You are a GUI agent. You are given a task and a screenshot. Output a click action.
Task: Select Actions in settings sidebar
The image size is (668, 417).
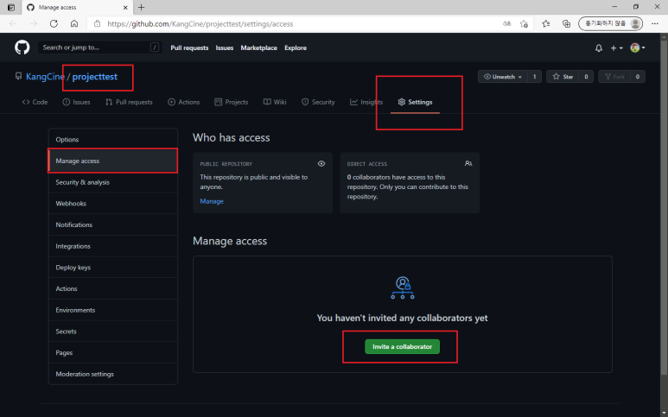click(113, 288)
